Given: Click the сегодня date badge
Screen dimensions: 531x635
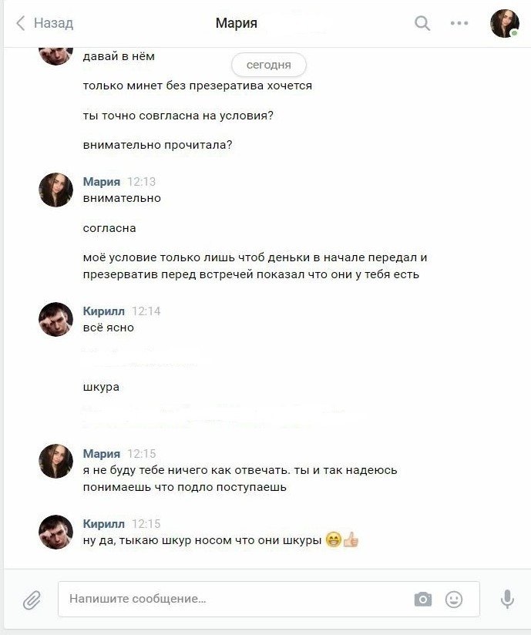Looking at the screenshot, I should pyautogui.click(x=268, y=65).
